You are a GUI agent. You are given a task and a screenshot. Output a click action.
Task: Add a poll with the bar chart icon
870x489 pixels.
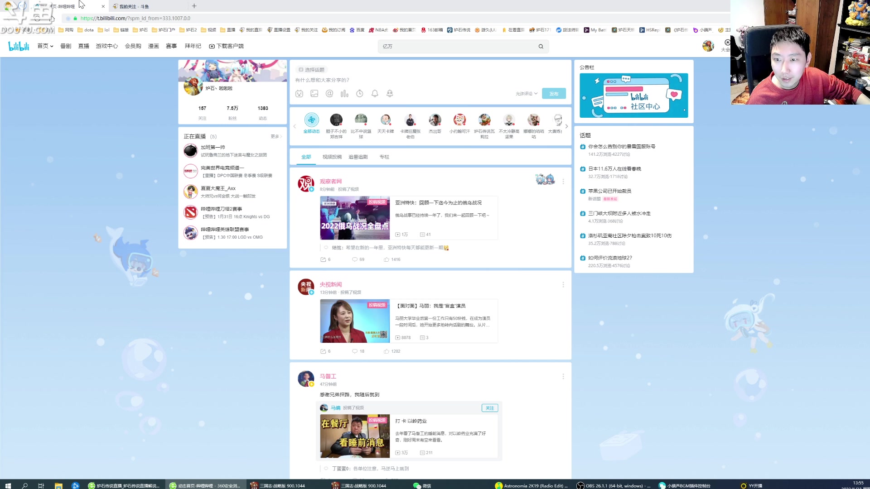coord(344,94)
